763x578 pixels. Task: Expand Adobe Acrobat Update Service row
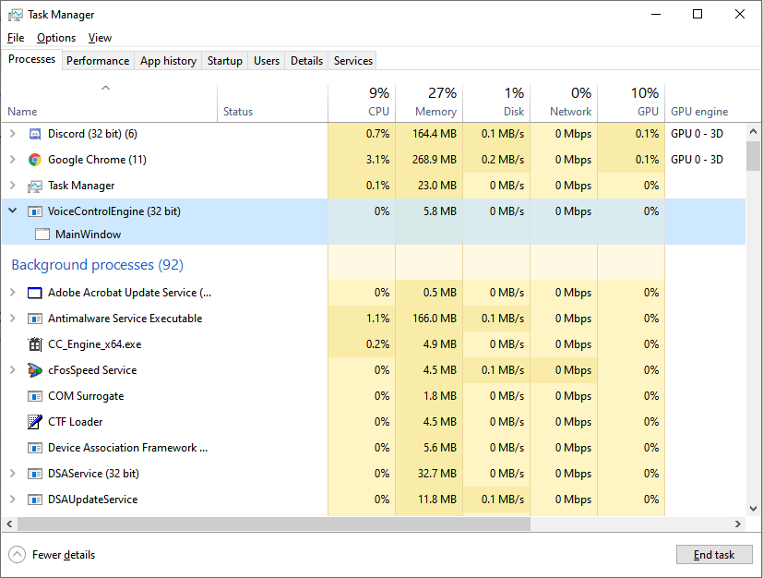coord(13,292)
